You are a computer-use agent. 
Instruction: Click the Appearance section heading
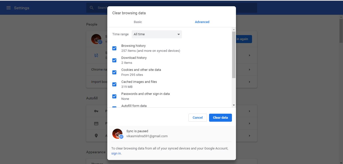click(x=96, y=152)
